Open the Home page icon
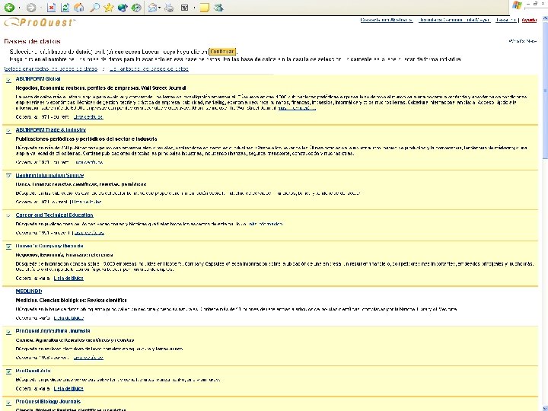548x411 pixels. click(79, 8)
